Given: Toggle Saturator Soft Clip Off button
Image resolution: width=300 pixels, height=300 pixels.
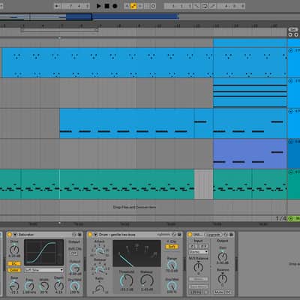Looking at the screenshot, I should (x=73, y=253).
